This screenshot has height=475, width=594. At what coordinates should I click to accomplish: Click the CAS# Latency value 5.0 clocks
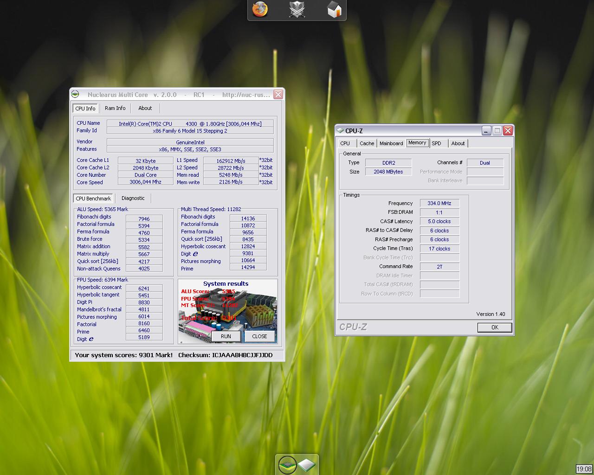(439, 221)
